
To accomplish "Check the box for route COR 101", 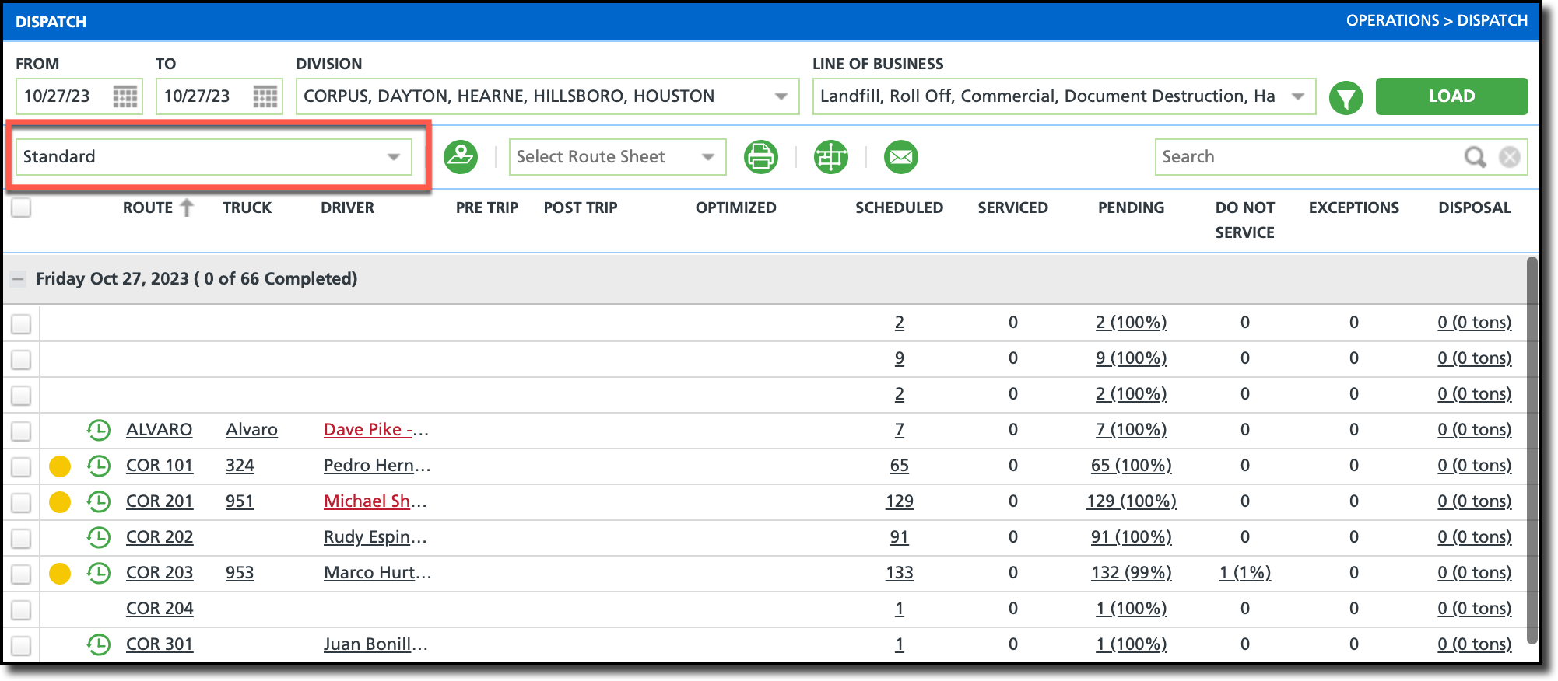I will click(x=21, y=466).
